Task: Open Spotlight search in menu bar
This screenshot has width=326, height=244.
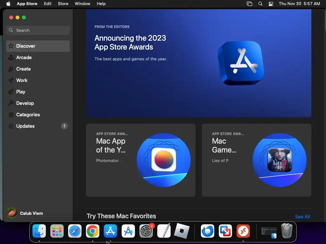Action: 260,4
